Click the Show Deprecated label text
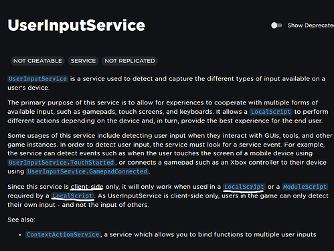Viewport: 334px width, 251px height. tap(311, 25)
